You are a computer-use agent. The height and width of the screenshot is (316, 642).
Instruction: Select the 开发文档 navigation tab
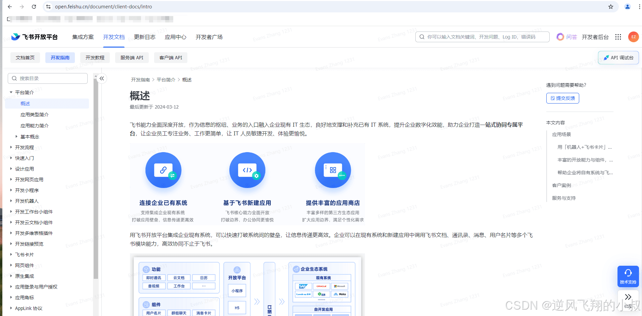pos(114,37)
